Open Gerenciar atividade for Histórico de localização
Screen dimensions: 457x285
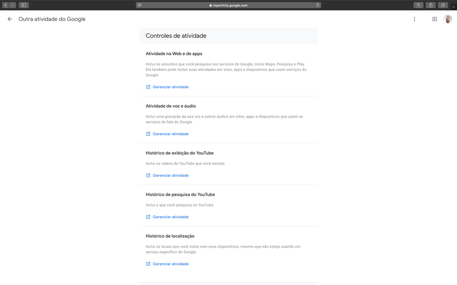(170, 264)
